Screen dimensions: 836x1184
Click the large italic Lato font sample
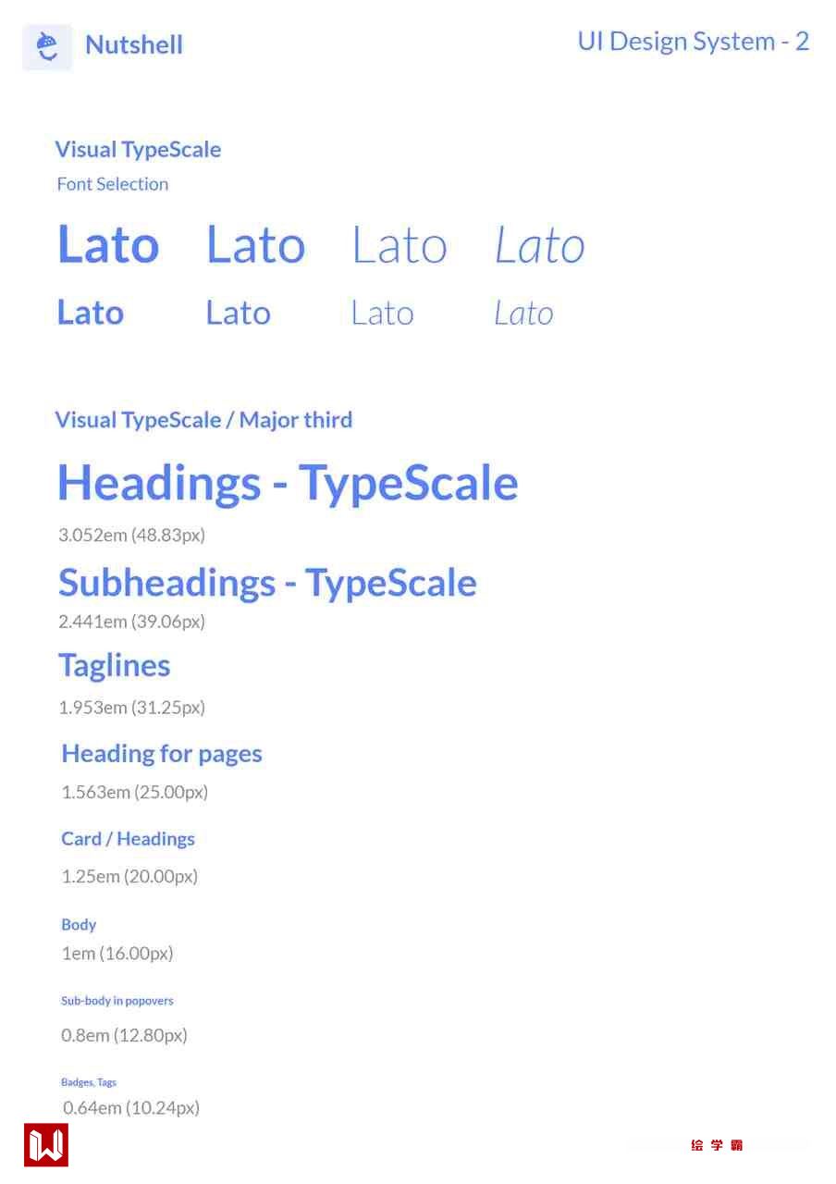540,245
